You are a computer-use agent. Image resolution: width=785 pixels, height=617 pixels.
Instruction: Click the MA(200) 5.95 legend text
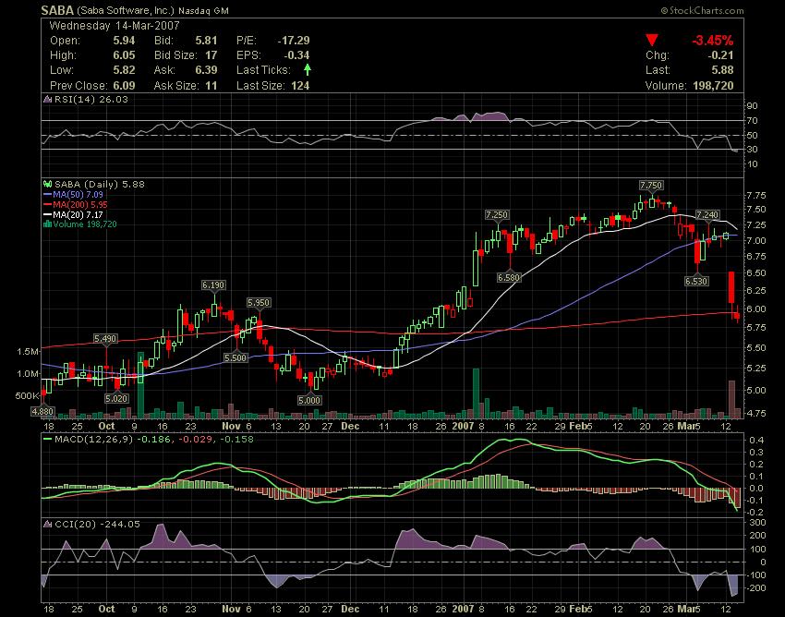point(80,205)
